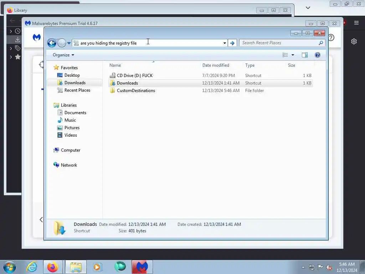Screen dimensions: 365x274
Task: Open Desktop in Favorites
Action: click(x=72, y=75)
